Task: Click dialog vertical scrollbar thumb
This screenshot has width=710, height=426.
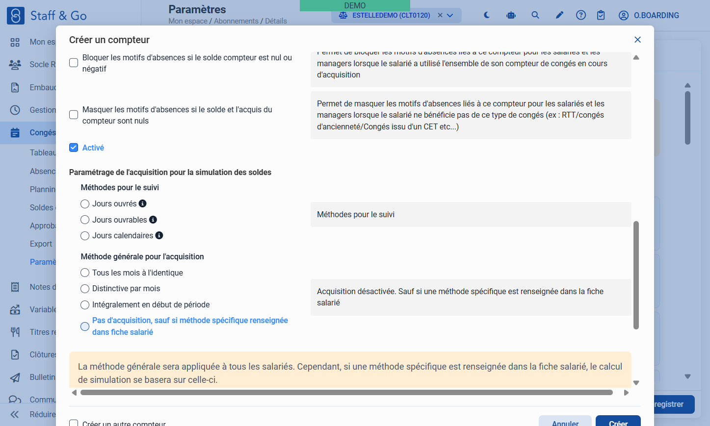Action: (636, 275)
